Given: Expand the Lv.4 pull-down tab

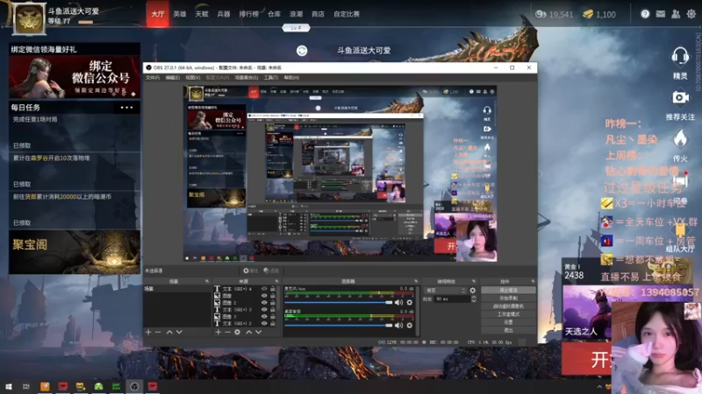Looking at the screenshot, I should 296,28.
